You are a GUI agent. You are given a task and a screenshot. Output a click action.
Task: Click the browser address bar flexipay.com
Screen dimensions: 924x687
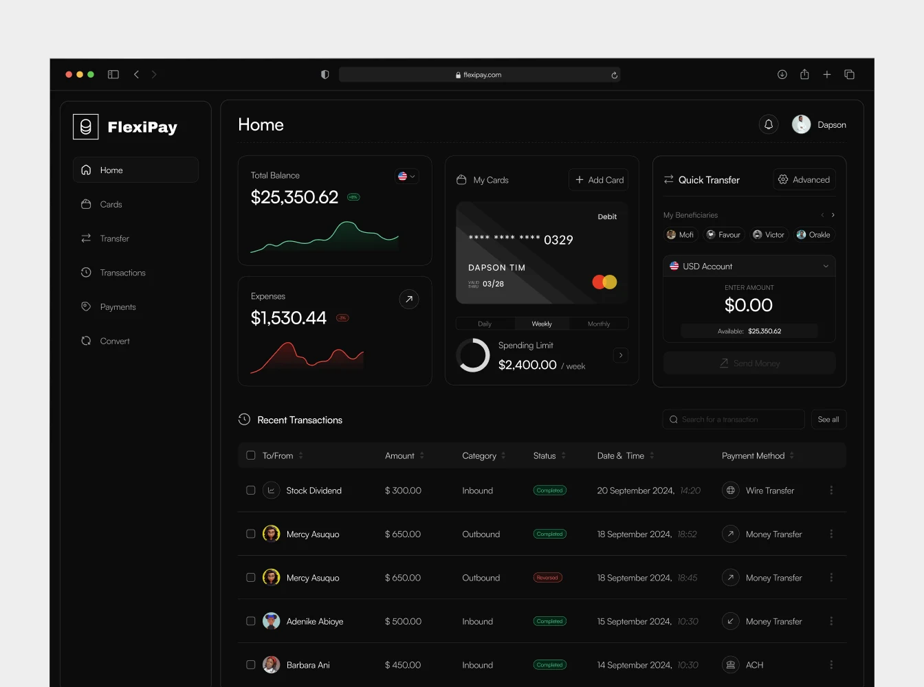pos(479,75)
